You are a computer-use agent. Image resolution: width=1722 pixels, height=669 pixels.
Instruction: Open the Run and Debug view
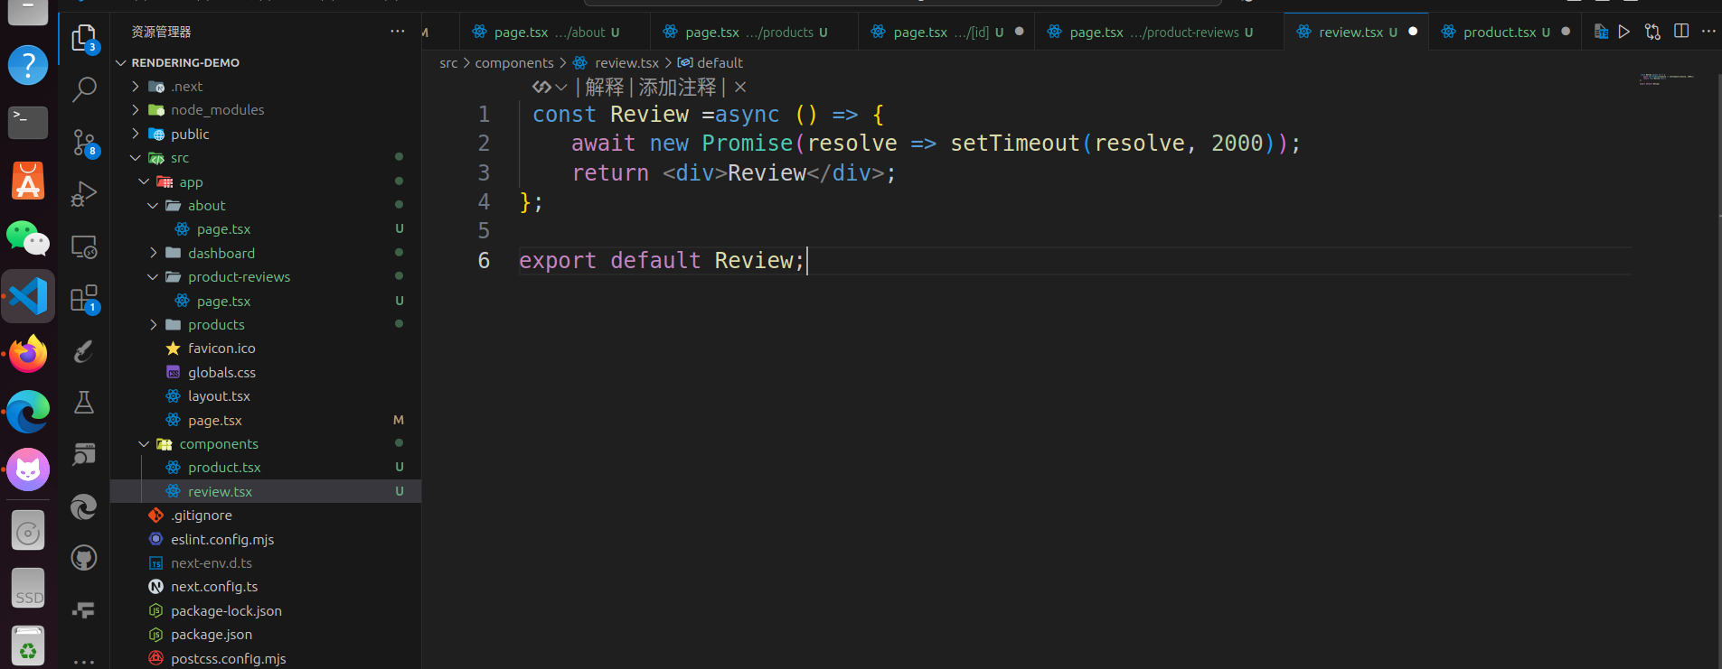click(84, 194)
